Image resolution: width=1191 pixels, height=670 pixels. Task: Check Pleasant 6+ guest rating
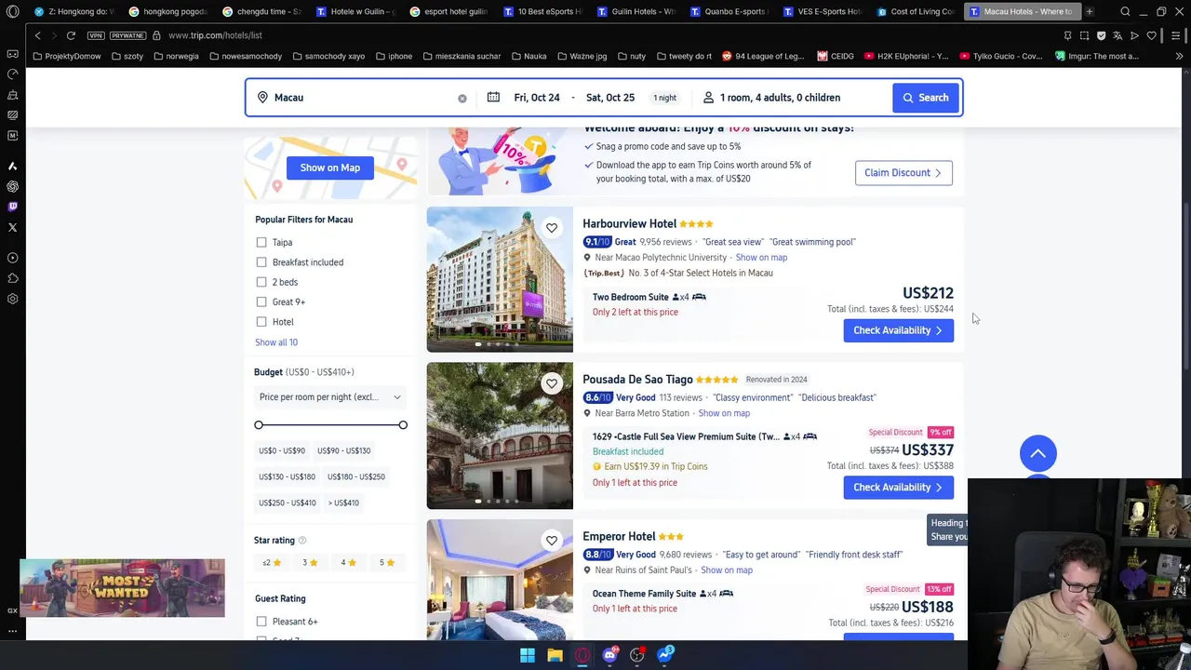click(x=261, y=622)
